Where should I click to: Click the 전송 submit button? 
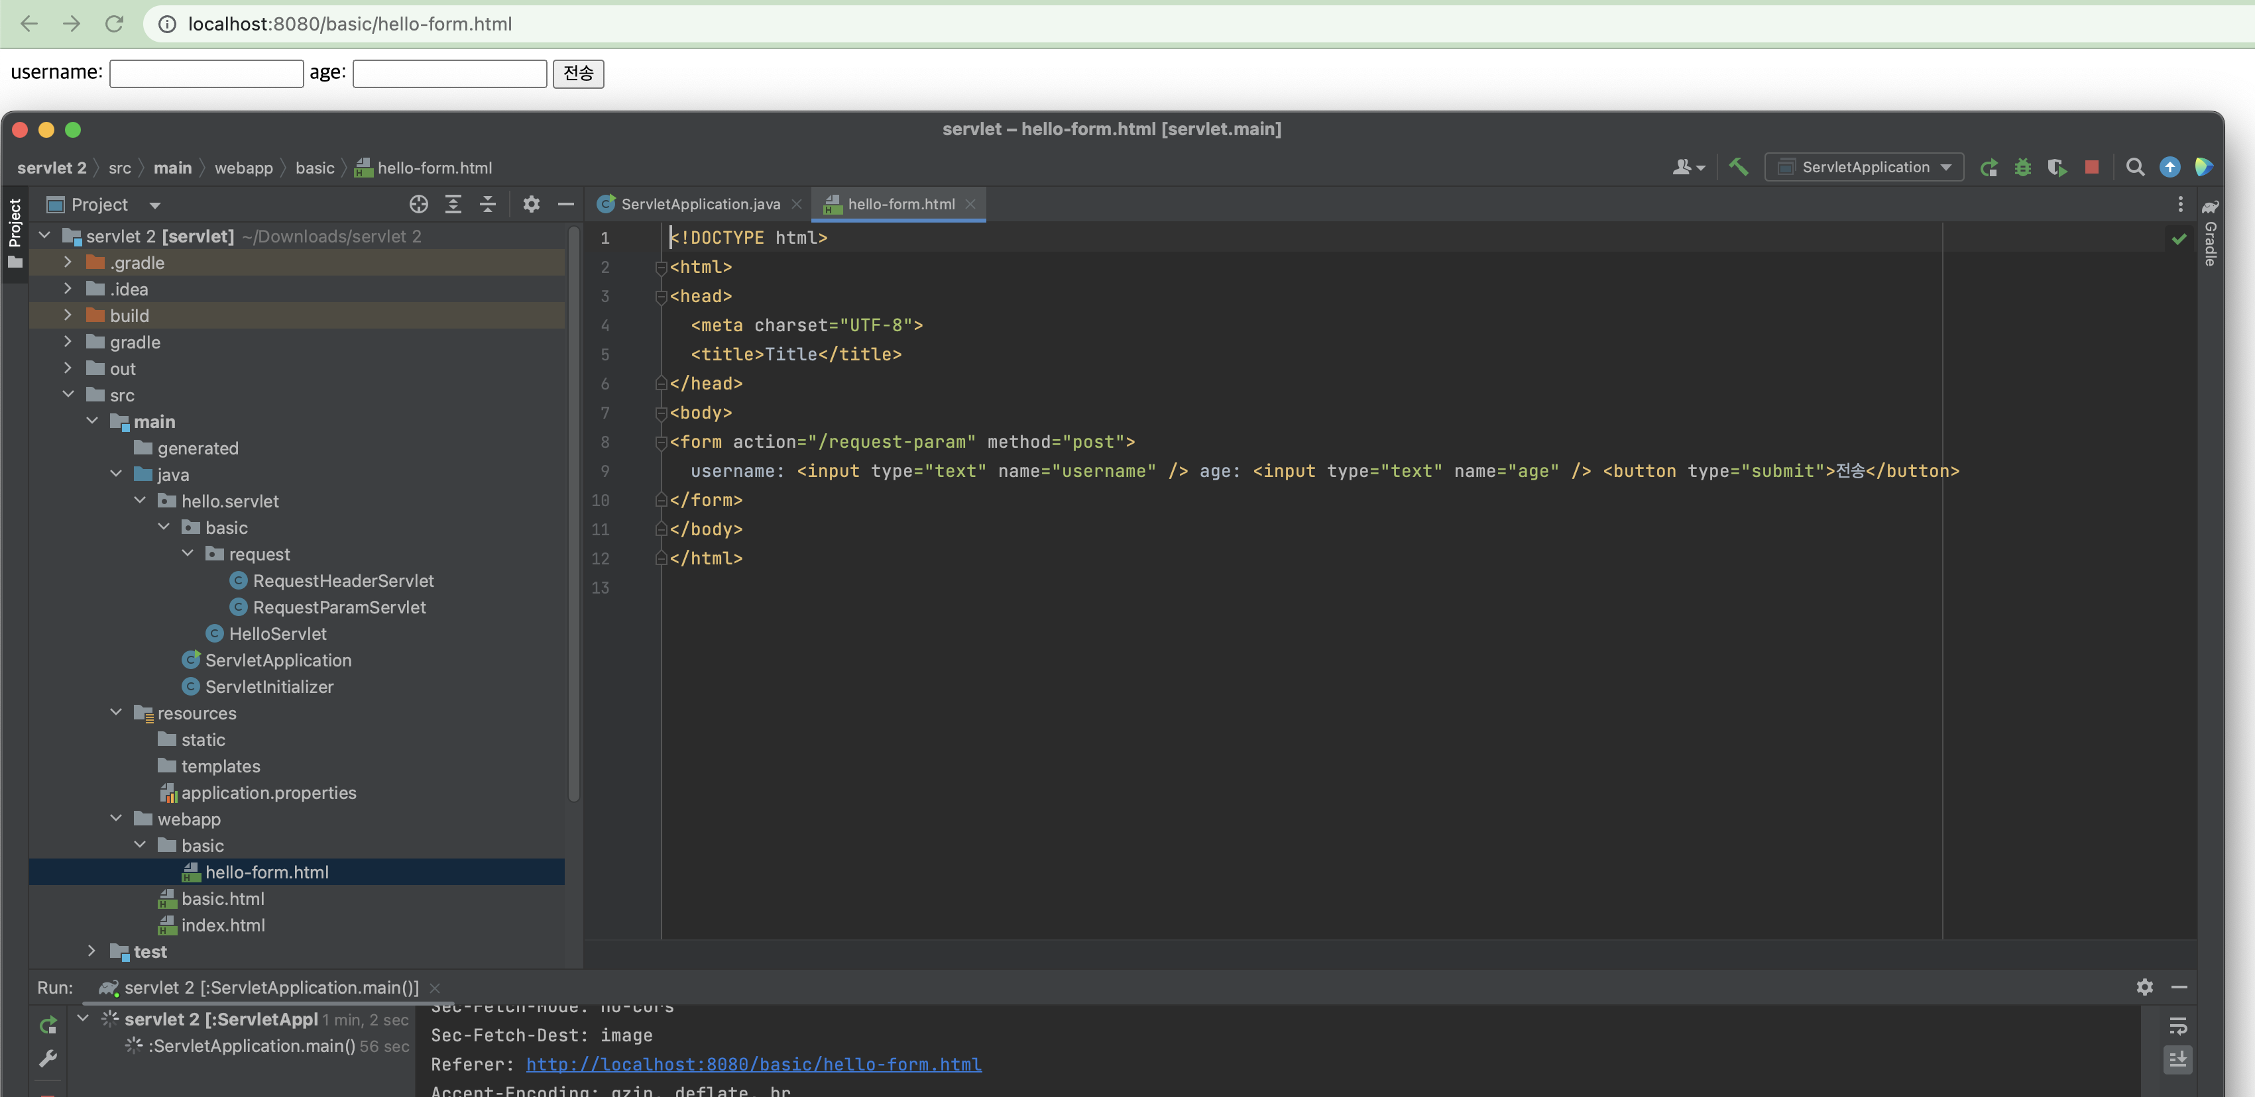[578, 74]
